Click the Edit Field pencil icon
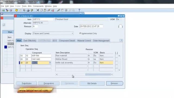This screenshot has height=98, width=174. coord(58,10)
